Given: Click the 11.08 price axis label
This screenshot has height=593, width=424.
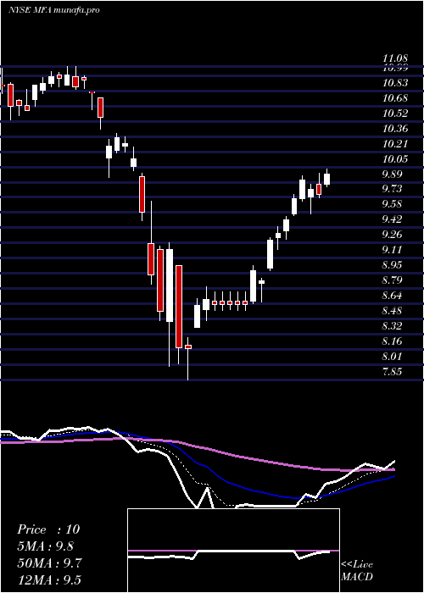Looking at the screenshot, I should [395, 58].
